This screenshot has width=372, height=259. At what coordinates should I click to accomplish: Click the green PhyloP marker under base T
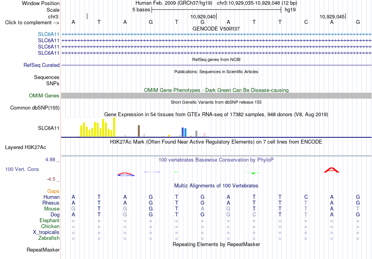254,173
